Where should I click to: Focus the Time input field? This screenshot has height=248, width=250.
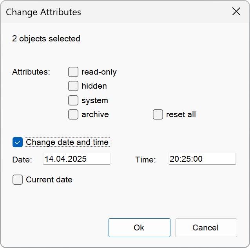pos(202,159)
